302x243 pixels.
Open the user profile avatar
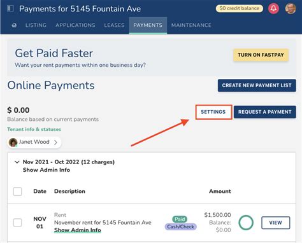(x=291, y=8)
